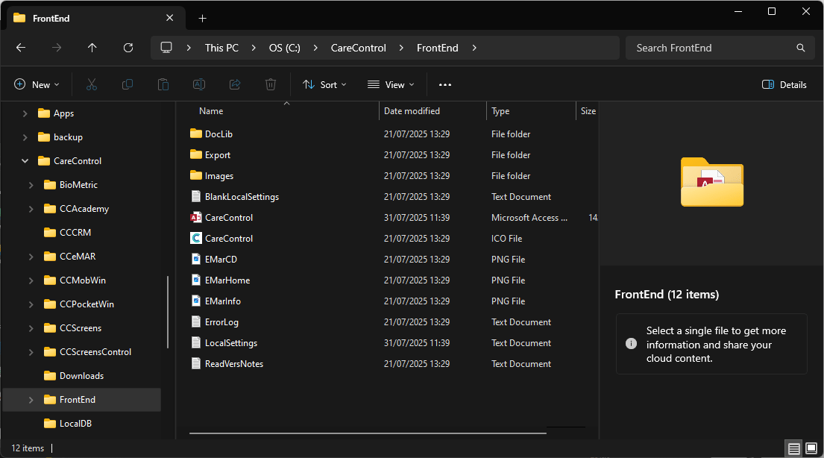Toggle the Details pane button
This screenshot has width=824, height=458.
(x=784, y=84)
